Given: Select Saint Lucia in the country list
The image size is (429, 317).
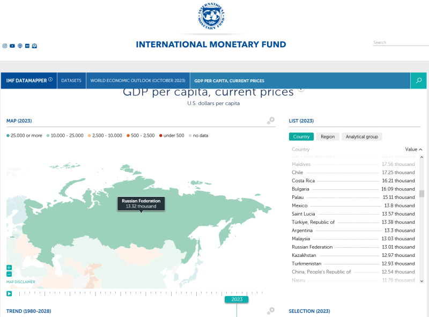Looking at the screenshot, I should pyautogui.click(x=353, y=214).
